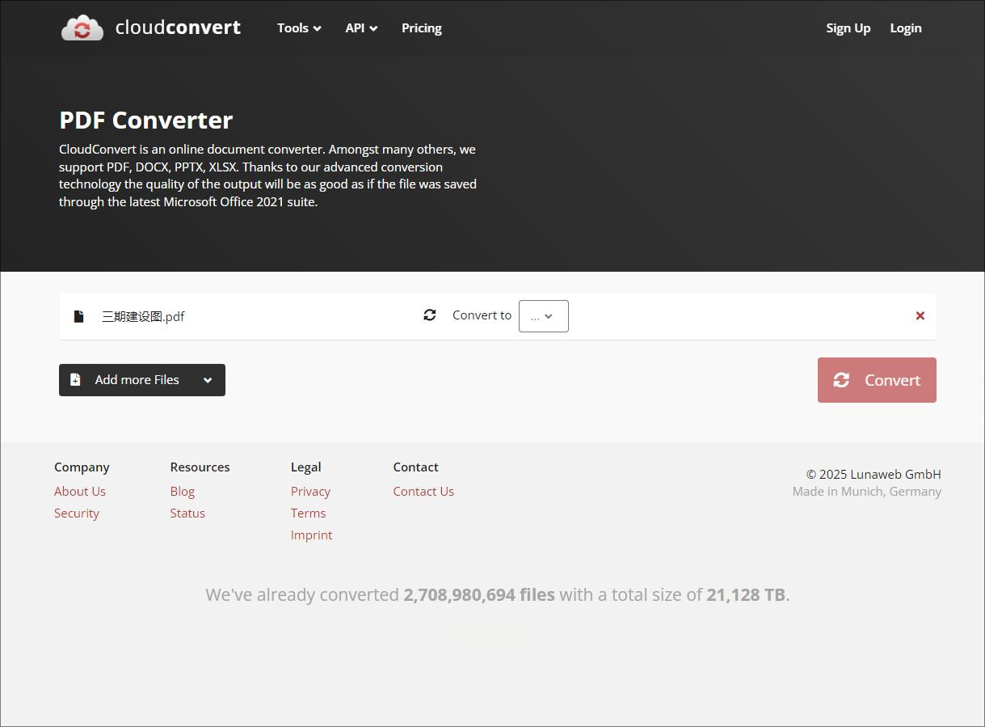Expand the Add more Files dropdown arrow
985x727 pixels.
point(208,380)
